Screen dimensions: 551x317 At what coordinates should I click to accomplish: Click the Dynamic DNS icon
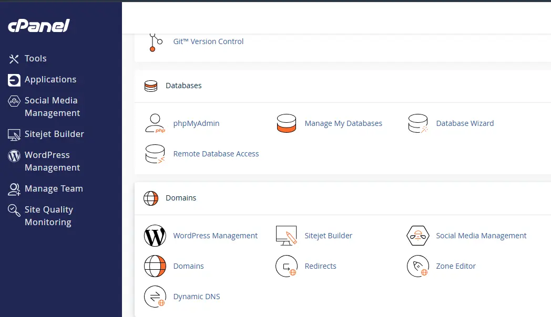coord(155,297)
